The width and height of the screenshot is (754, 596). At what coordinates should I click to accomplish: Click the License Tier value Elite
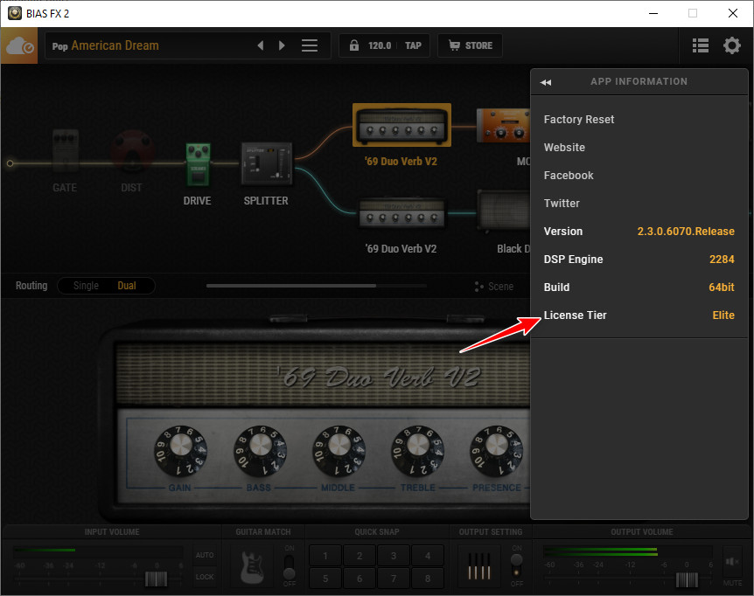point(723,315)
